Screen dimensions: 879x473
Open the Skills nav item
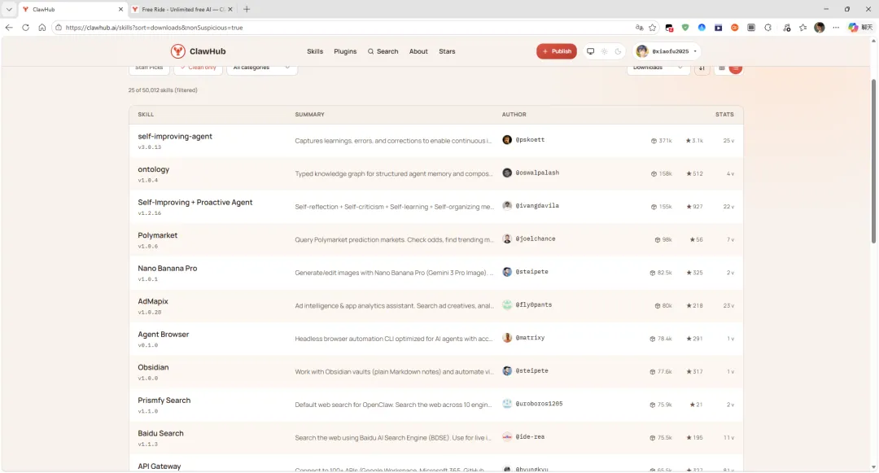click(315, 51)
